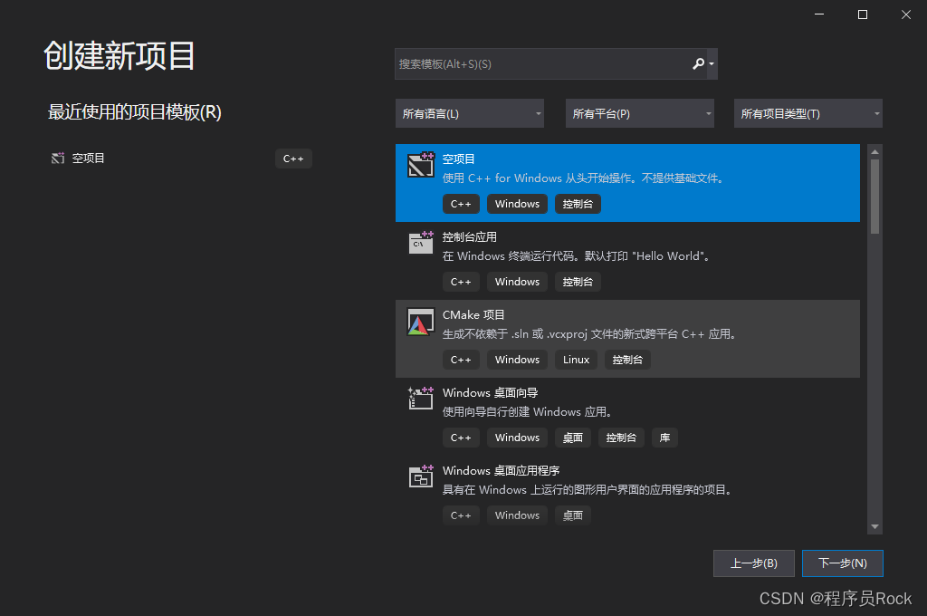Click the Console App (控制台应用) template icon
Image resolution: width=927 pixels, height=616 pixels.
click(x=421, y=243)
